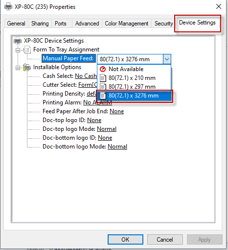Select the Device Settings tab
228x250 pixels.
click(x=197, y=23)
